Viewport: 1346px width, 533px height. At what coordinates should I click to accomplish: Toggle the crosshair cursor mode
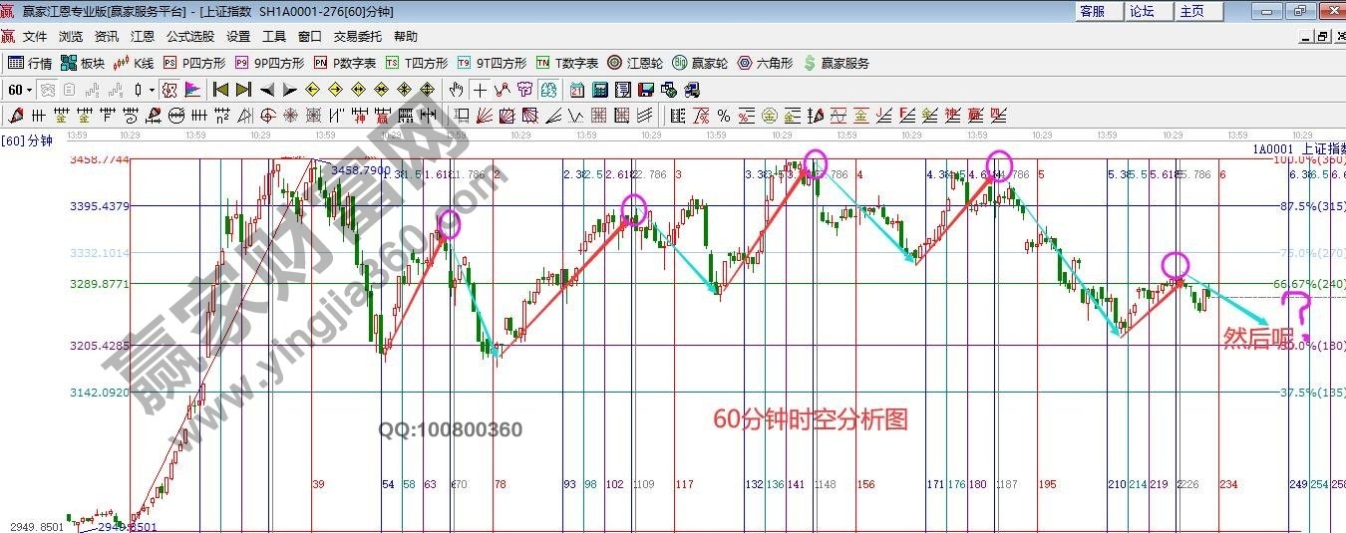(480, 90)
